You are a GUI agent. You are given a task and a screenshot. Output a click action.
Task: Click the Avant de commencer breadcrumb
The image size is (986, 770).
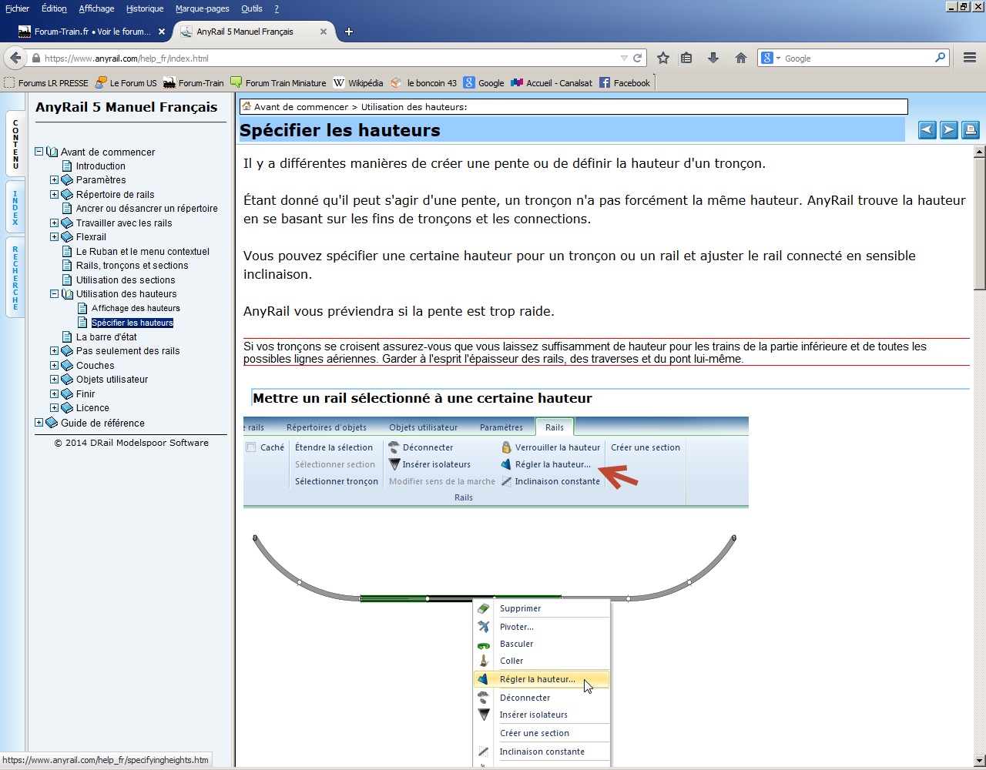(301, 107)
